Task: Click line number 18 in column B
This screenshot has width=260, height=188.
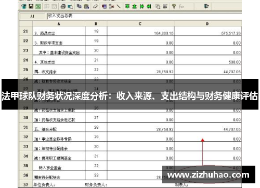Action: (96, 31)
